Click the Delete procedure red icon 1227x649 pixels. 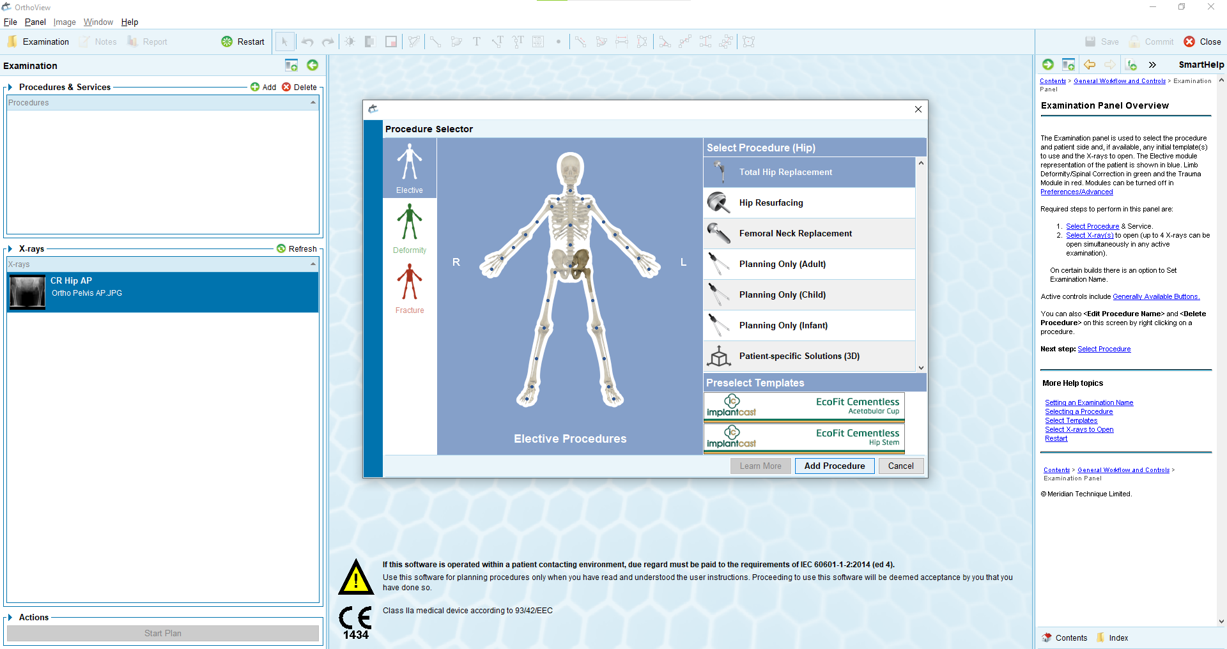pos(286,87)
